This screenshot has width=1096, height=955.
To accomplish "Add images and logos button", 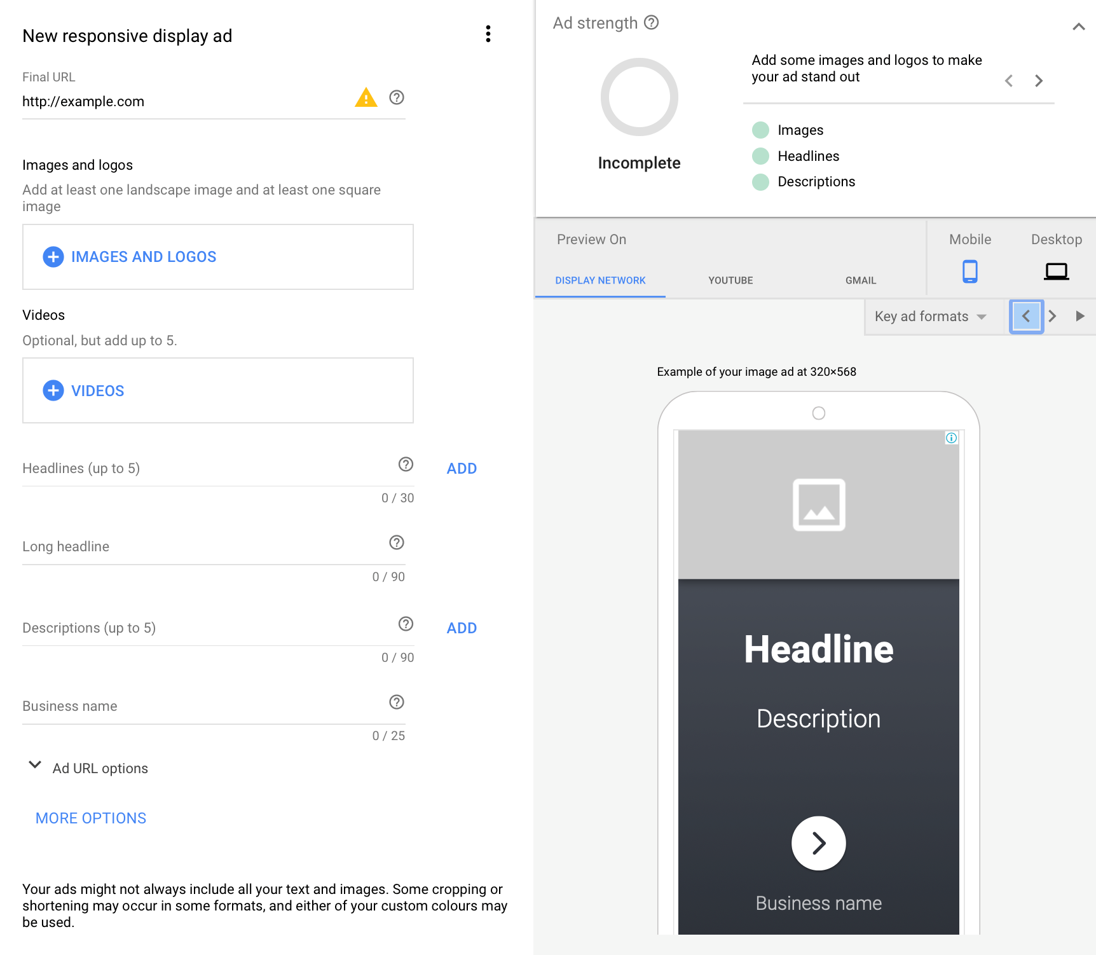I will [218, 257].
